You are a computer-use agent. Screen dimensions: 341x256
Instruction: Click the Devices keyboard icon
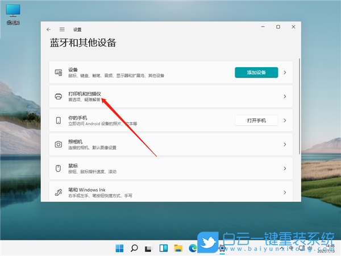[59, 72]
